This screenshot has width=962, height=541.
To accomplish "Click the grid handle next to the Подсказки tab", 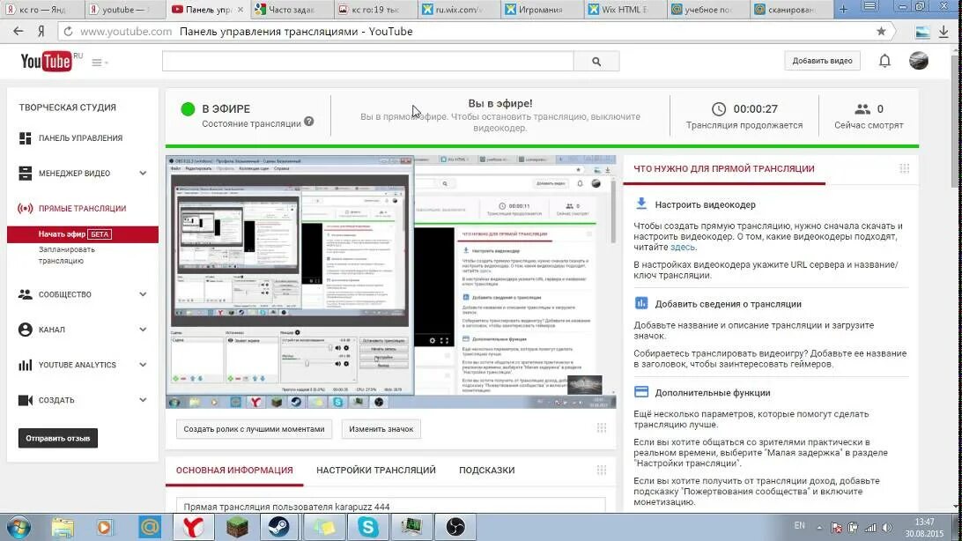I will click(601, 470).
